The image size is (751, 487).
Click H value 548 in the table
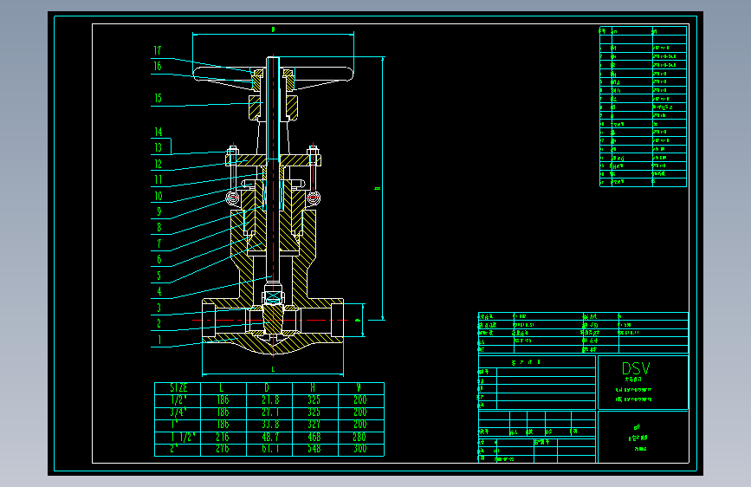tap(314, 449)
